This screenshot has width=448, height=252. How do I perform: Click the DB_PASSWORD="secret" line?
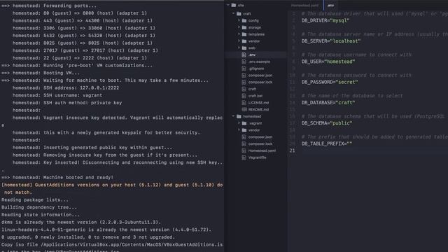(330, 83)
